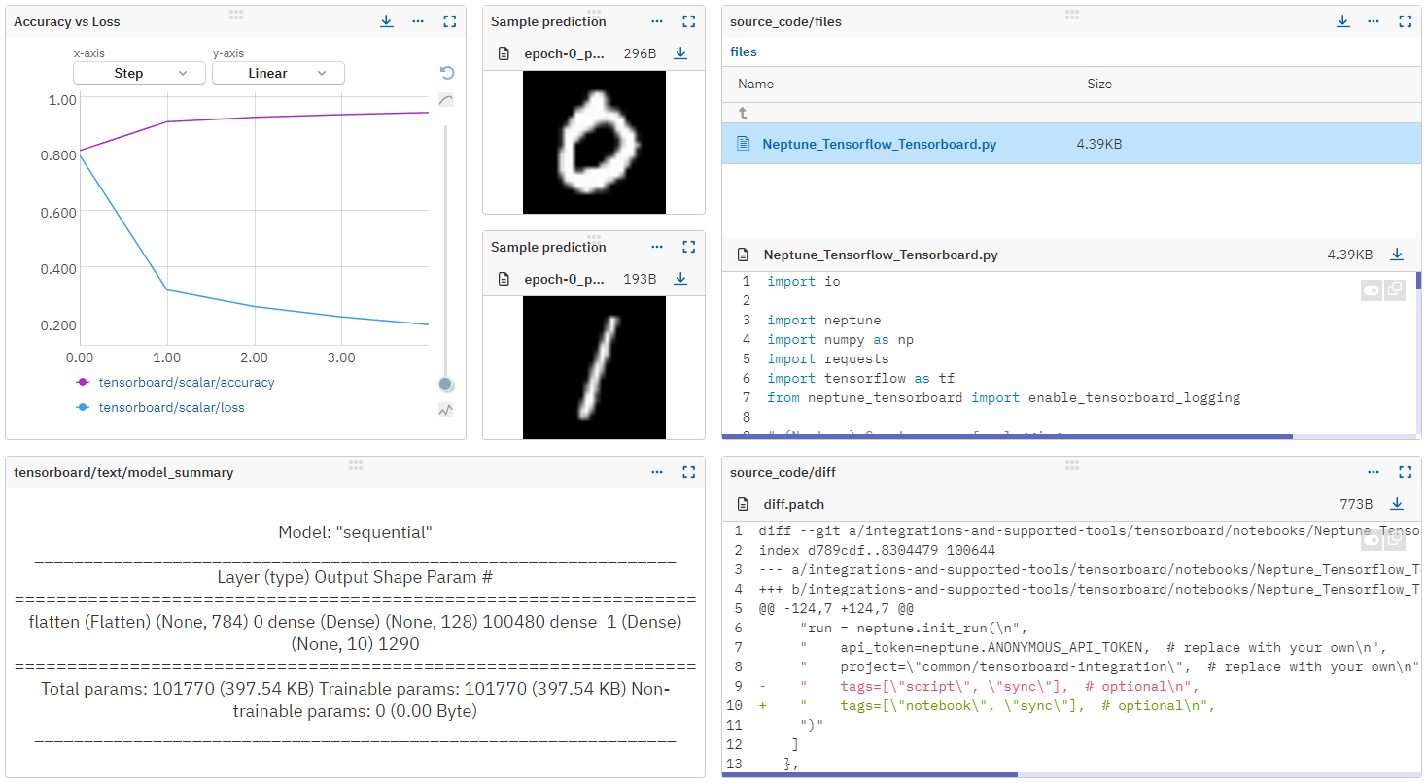Viewport: 1426px width, 783px height.
Task: Open fullscreen view of Accuracy vs Loss
Action: [449, 21]
